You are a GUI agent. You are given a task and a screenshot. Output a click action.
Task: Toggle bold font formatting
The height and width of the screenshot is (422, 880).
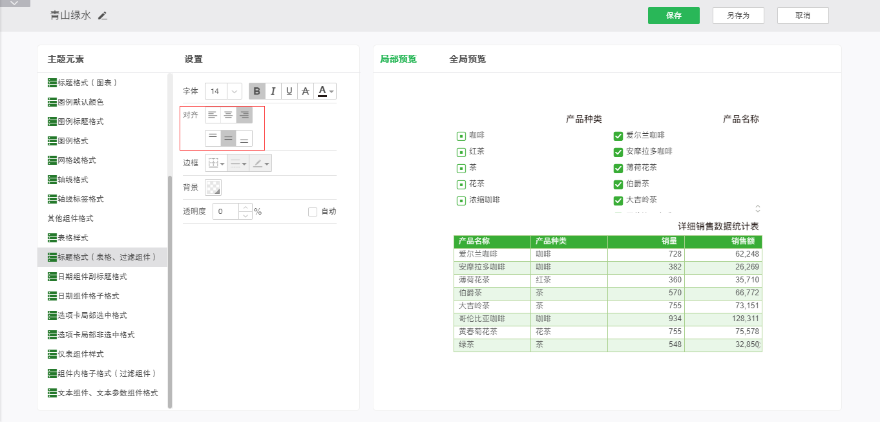pyautogui.click(x=257, y=91)
